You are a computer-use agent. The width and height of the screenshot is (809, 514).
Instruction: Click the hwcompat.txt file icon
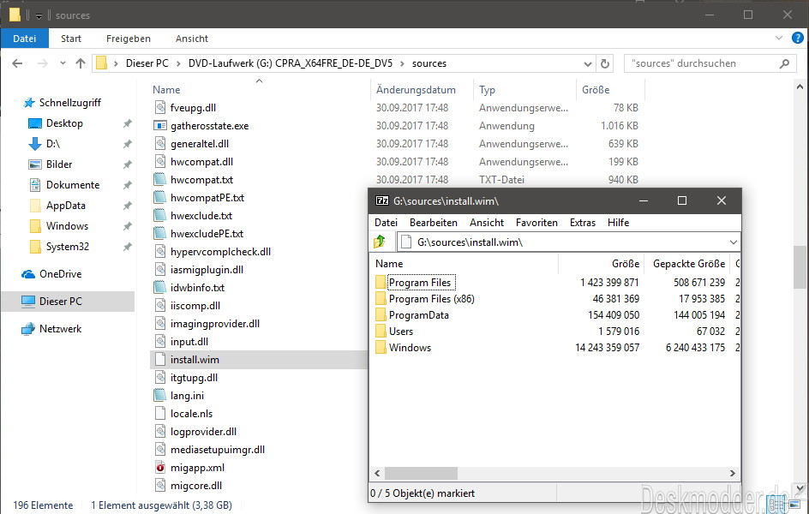pos(160,179)
